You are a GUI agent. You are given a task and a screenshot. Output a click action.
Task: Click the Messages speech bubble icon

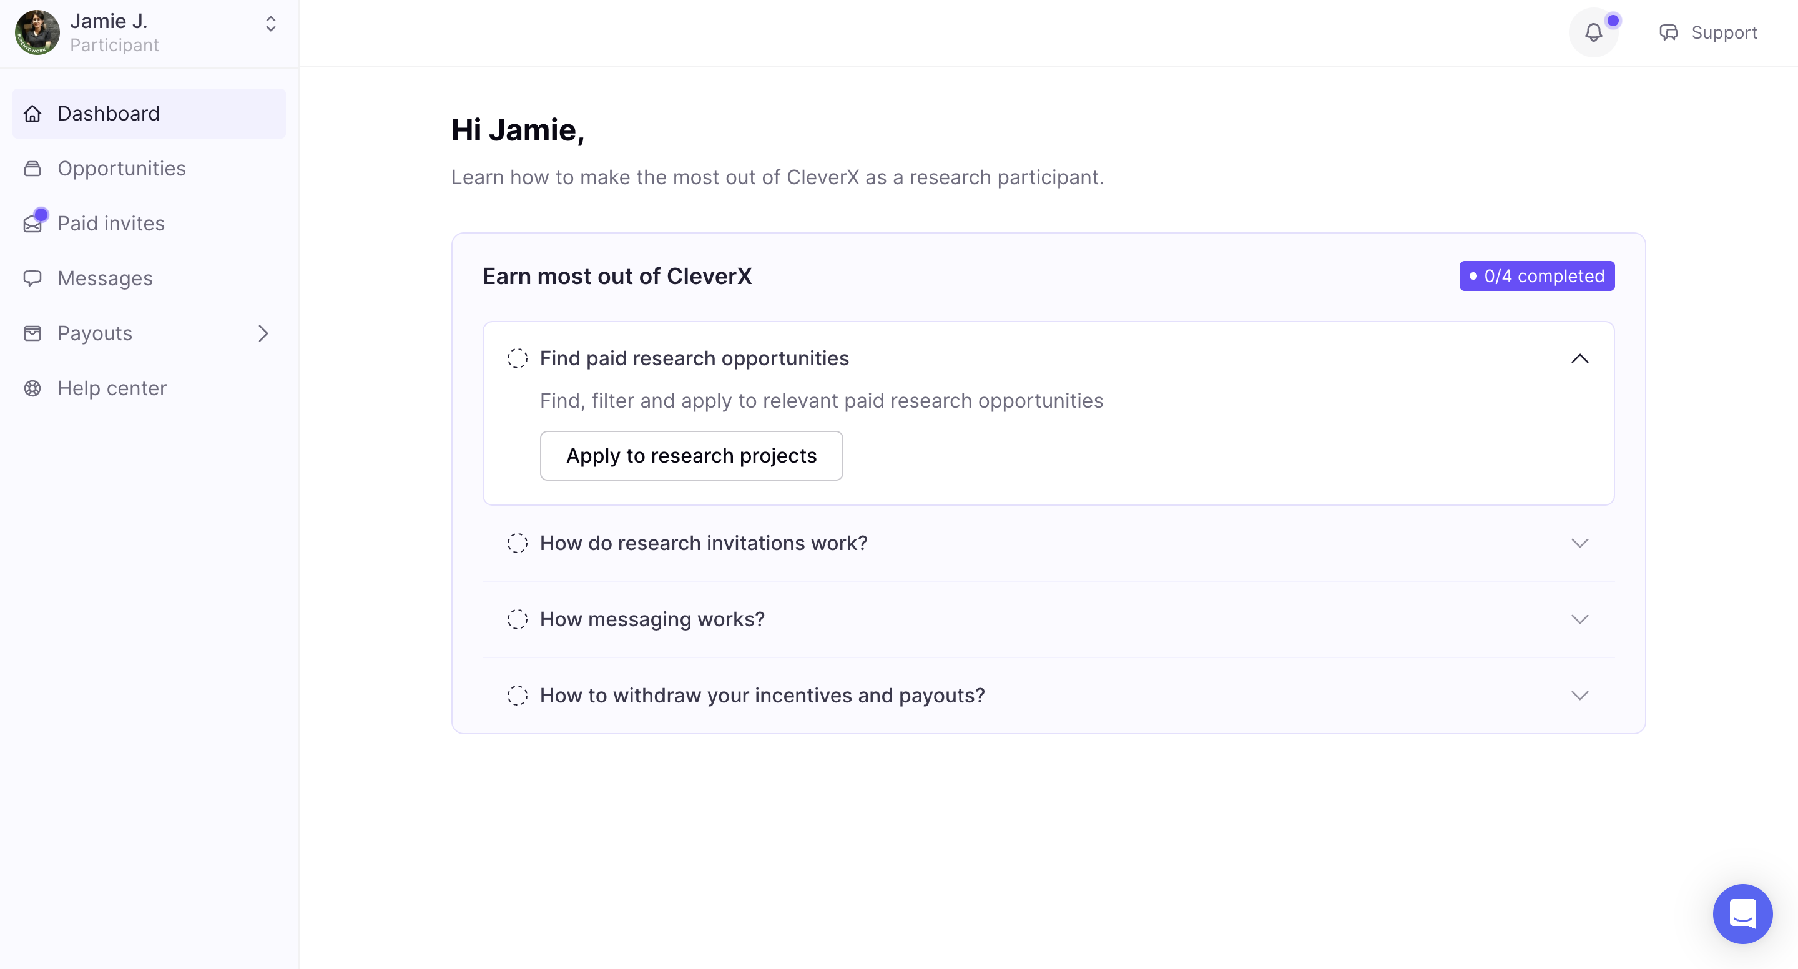(33, 278)
